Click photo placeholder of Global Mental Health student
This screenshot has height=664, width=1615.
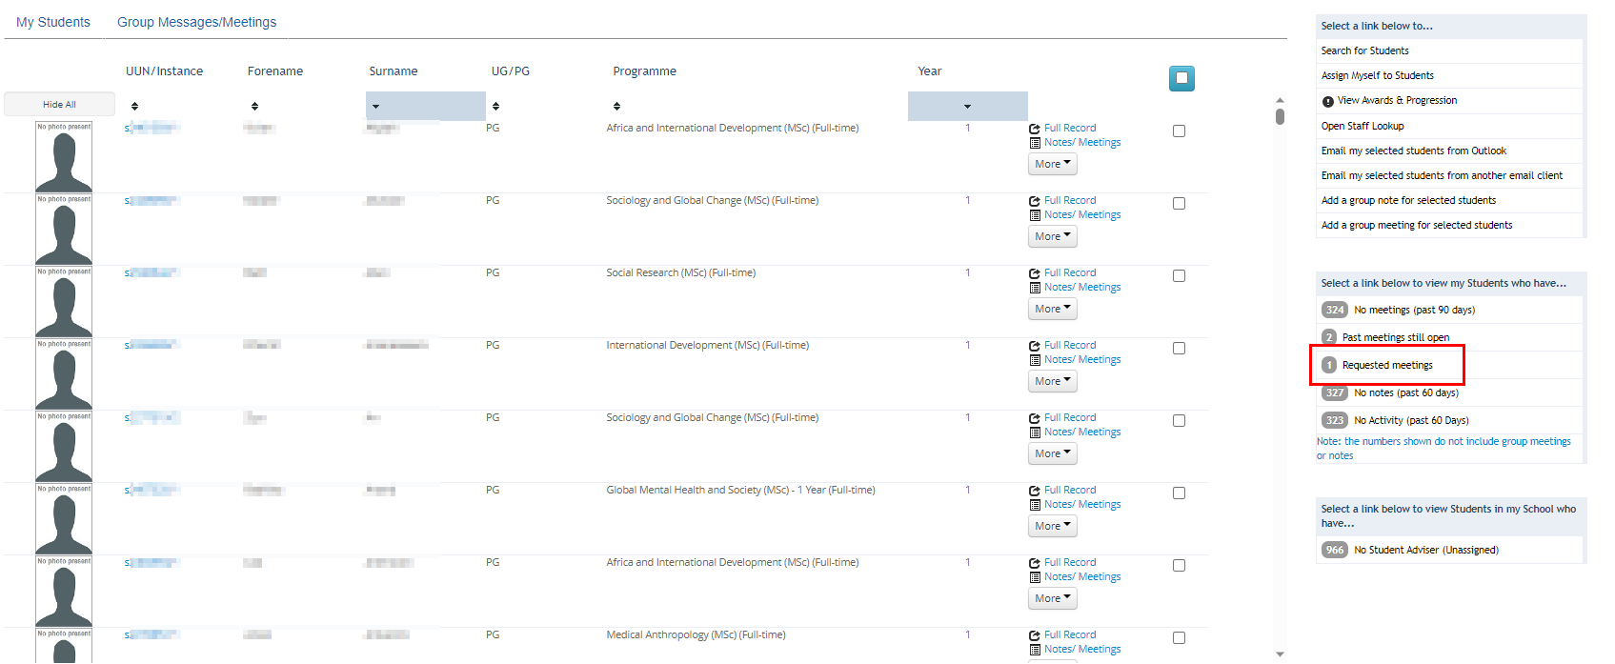click(x=64, y=519)
